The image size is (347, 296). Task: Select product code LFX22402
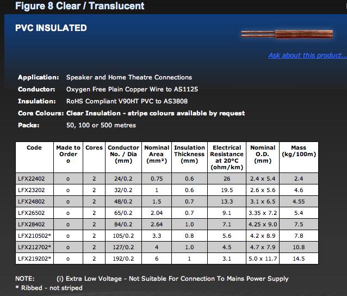[32, 177]
